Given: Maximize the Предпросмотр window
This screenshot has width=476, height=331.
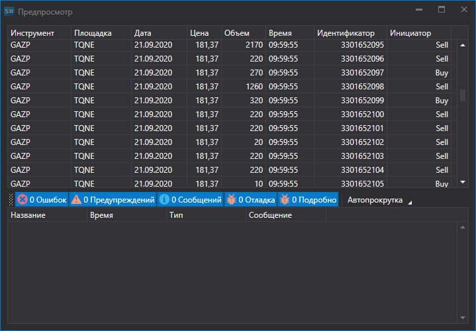Looking at the screenshot, I should pyautogui.click(x=442, y=10).
